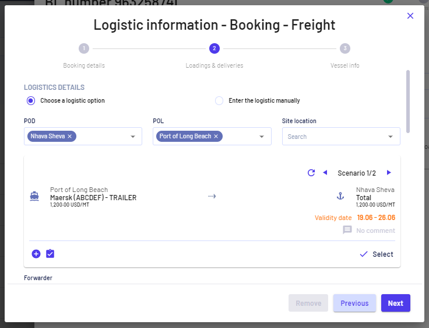Go to step 3 Vessel info
The height and width of the screenshot is (328, 429).
[345, 48]
